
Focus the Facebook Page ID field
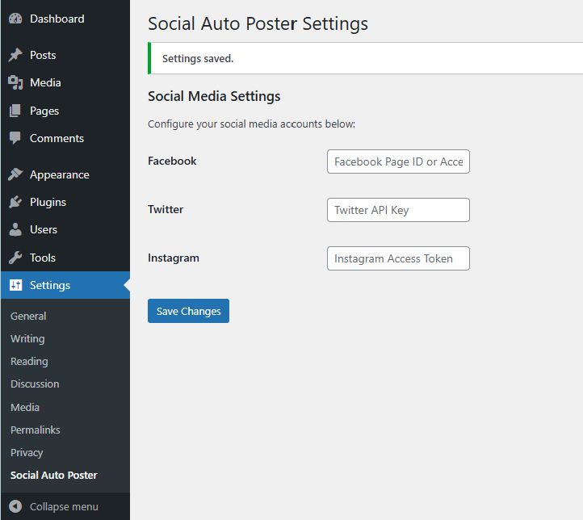pos(398,161)
